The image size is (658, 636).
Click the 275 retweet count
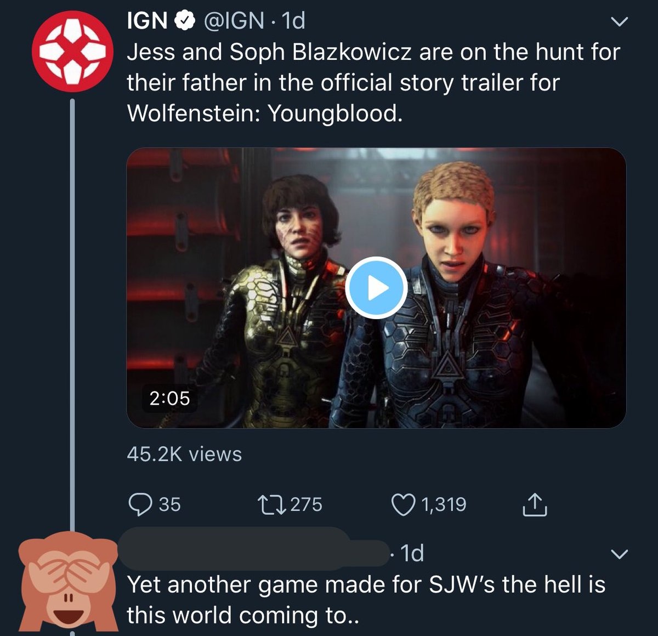coord(306,504)
